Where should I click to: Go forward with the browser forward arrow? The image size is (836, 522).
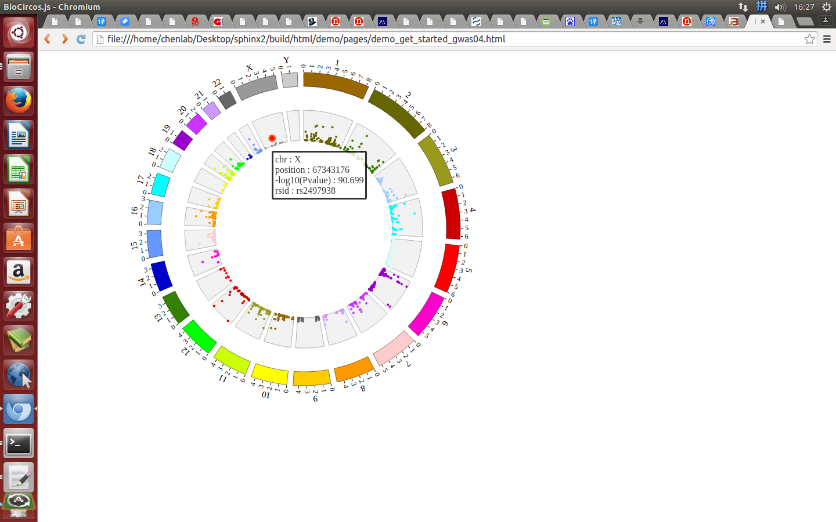click(x=64, y=39)
